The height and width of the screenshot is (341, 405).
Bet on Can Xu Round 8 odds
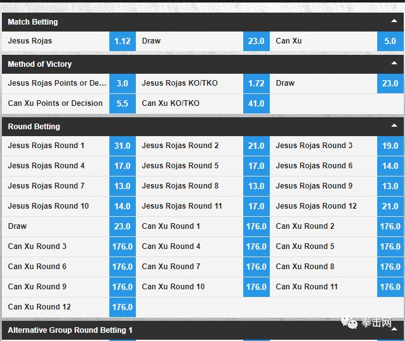coord(390,267)
